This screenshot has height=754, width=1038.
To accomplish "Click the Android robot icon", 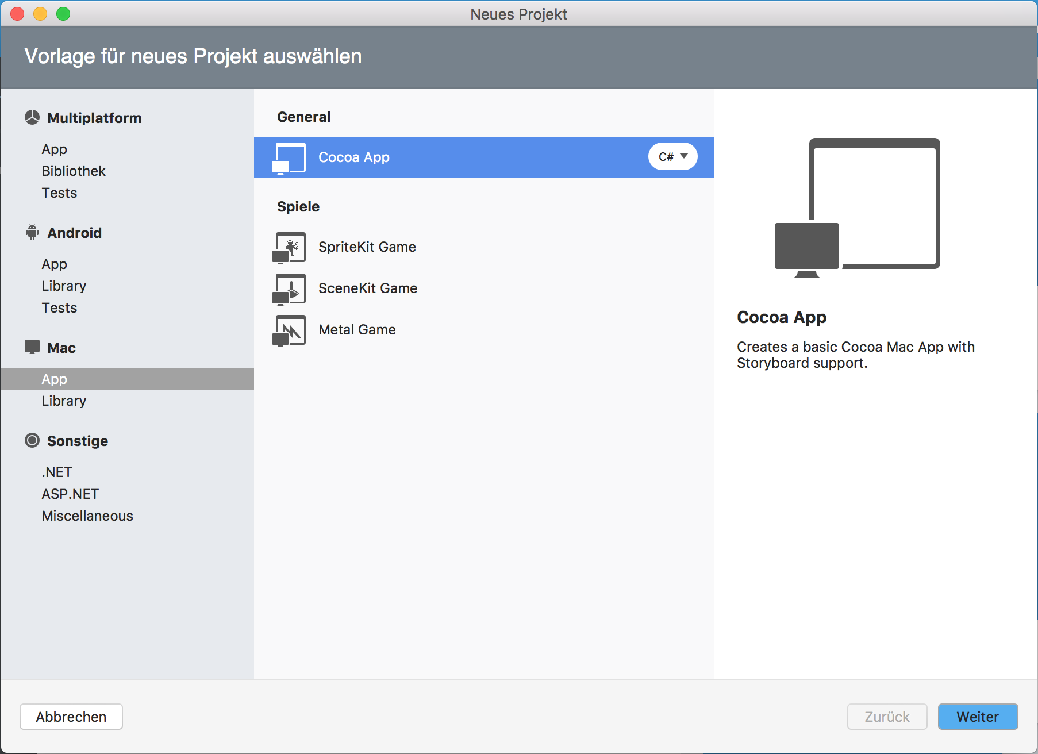I will point(32,233).
